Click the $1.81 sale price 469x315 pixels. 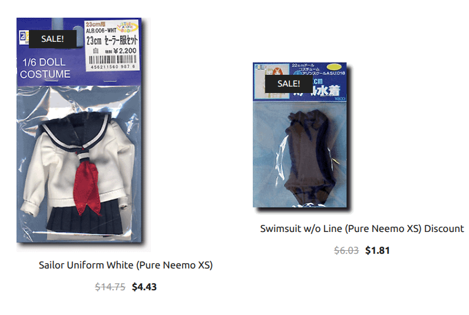pyautogui.click(x=378, y=250)
